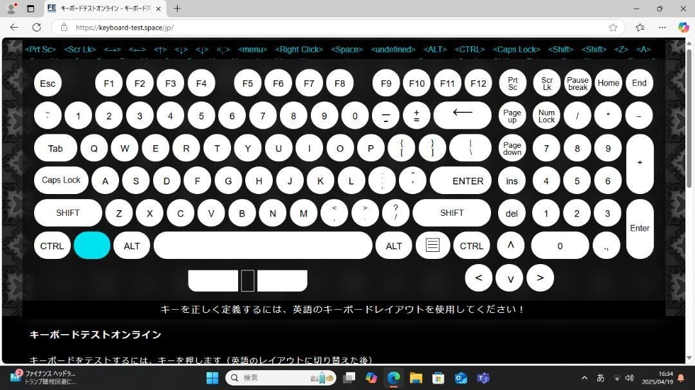Click the browser back arrow
The height and width of the screenshot is (390, 695).
pyautogui.click(x=14, y=28)
